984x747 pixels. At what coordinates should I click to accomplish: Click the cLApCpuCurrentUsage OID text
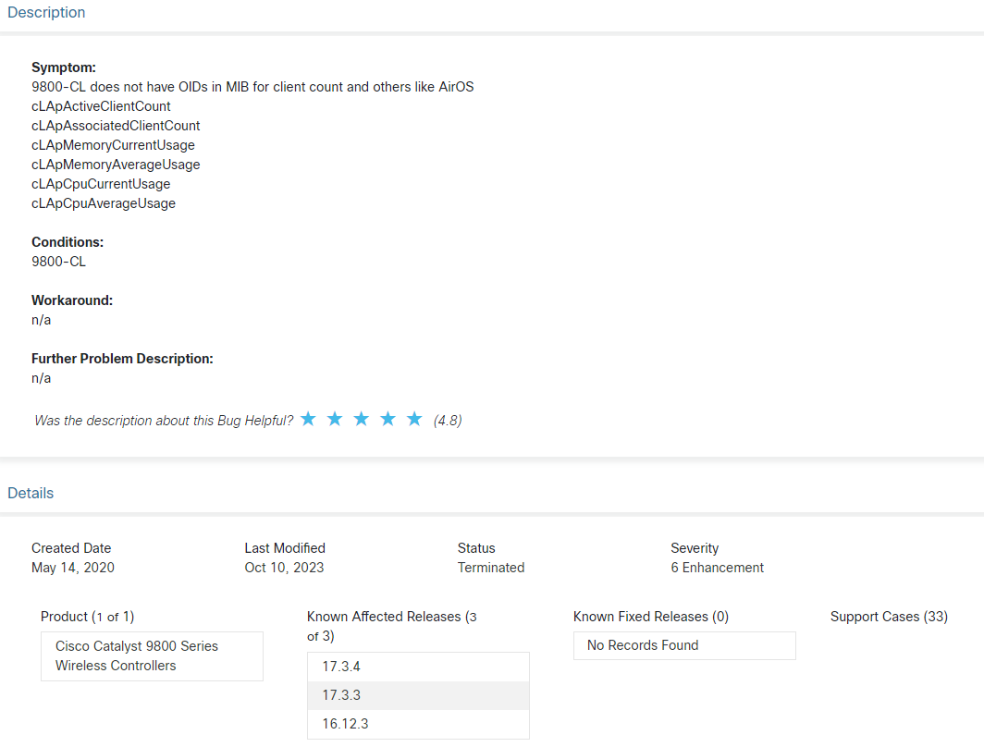point(101,184)
